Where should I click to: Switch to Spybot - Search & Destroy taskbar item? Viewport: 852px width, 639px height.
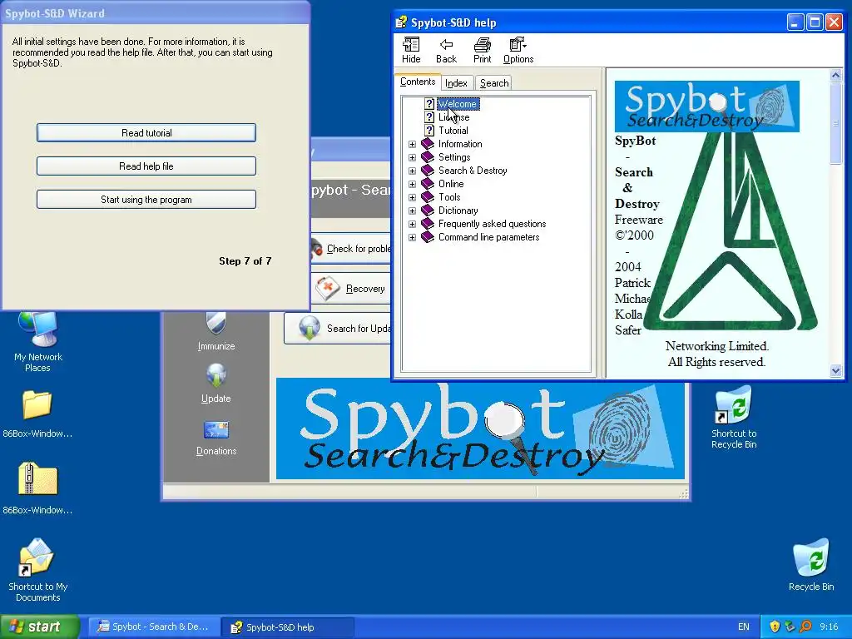(154, 627)
